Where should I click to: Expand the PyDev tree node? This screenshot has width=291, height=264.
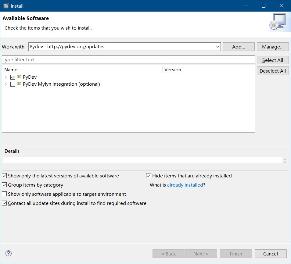[6, 77]
